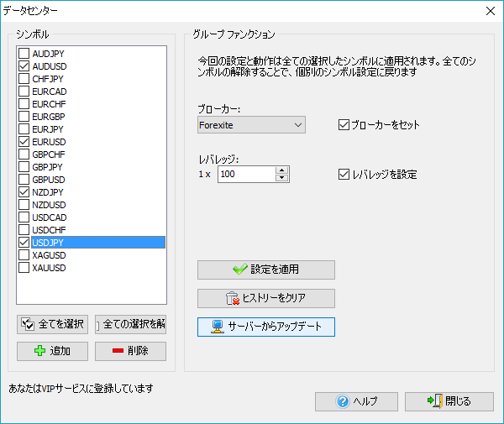The image size is (504, 424).
Task: Increase leverage with the up arrow
Action: click(x=281, y=170)
